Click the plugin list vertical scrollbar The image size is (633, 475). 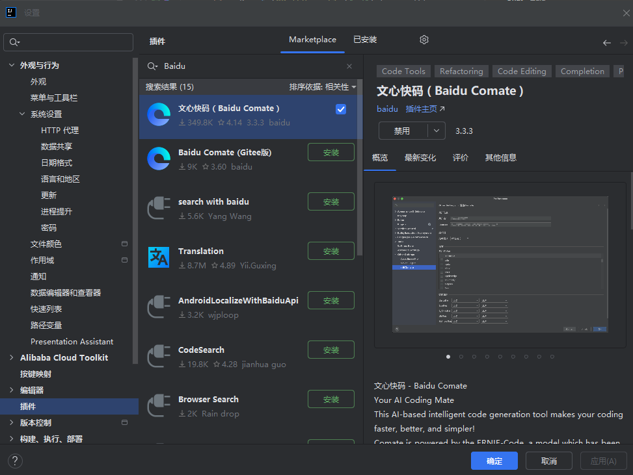(x=360, y=168)
